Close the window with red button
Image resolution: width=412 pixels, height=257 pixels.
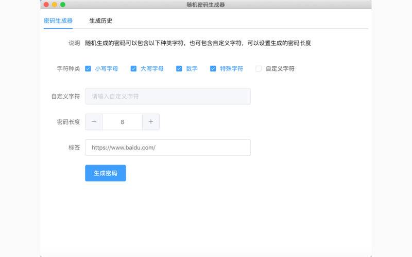coord(46,5)
